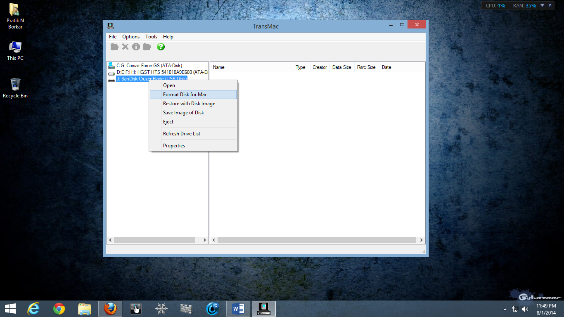Select the D:E:F:H:I: HGST HTS drive
This screenshot has width=564, height=317.
162,72
